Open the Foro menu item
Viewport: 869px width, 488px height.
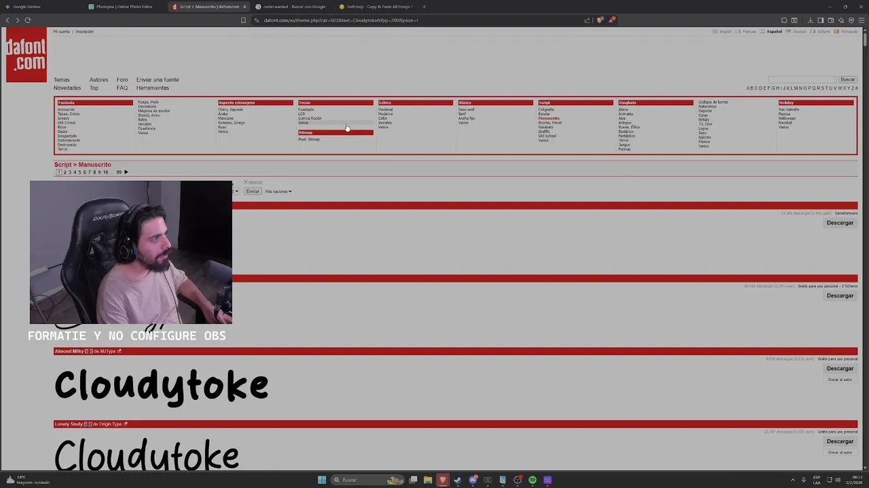(122, 80)
